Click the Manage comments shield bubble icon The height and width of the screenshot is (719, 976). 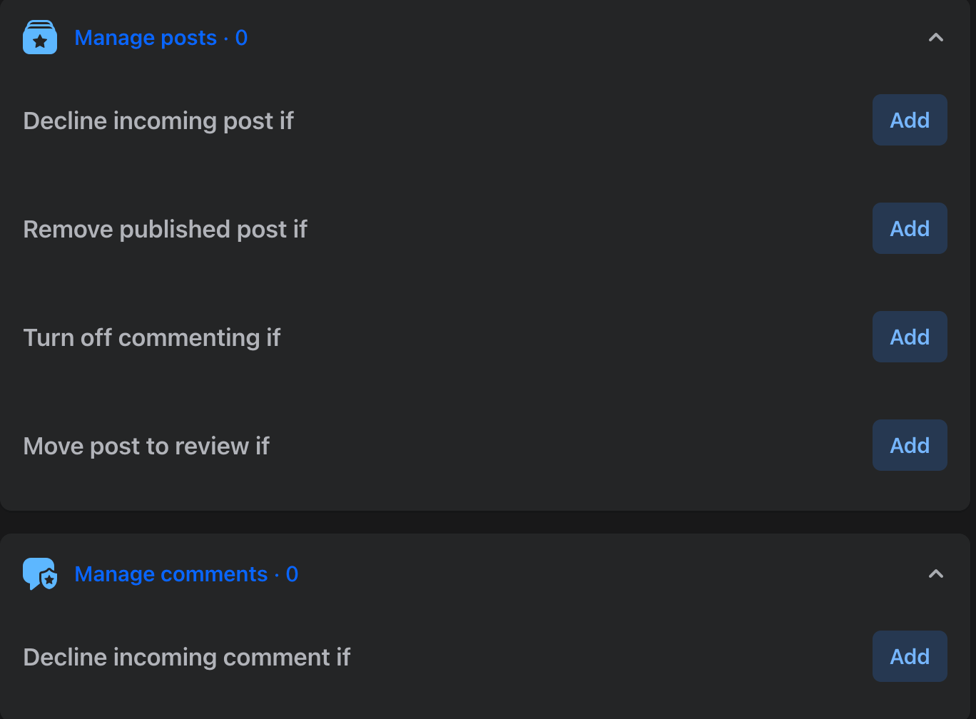point(40,574)
